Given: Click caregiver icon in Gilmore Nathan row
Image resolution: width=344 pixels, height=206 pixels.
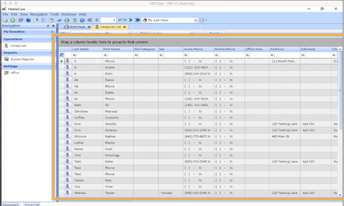Looking at the screenshot, I should point(67,136).
